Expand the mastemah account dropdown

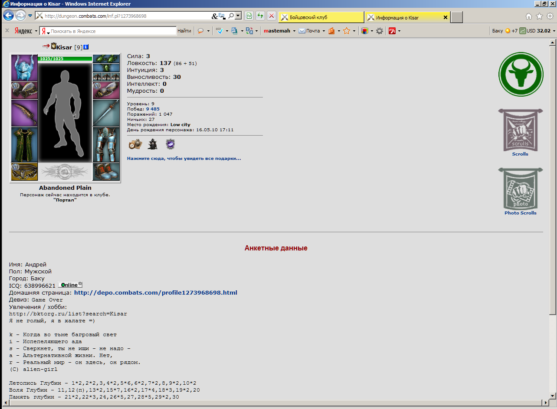tap(294, 31)
